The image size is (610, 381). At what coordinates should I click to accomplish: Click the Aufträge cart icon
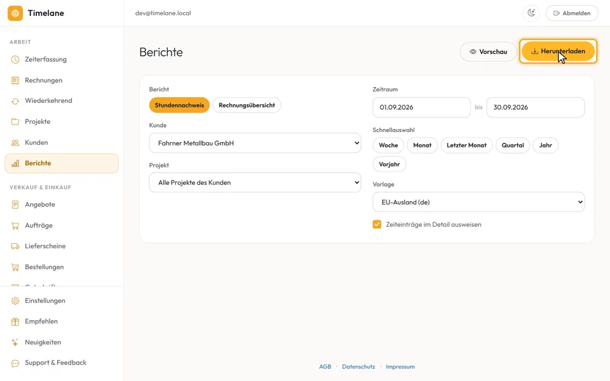[15, 225]
